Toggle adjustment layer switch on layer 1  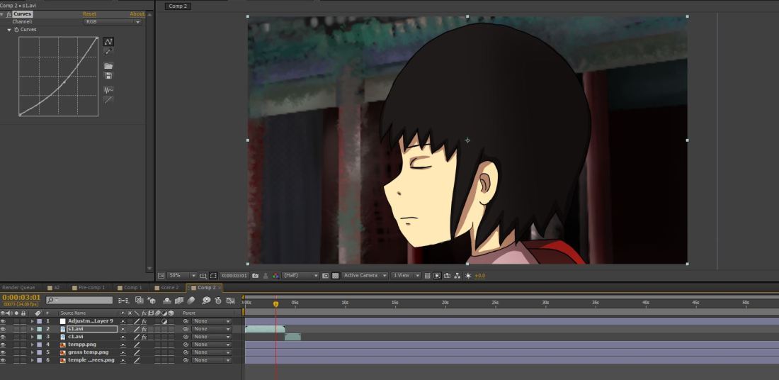[164, 321]
